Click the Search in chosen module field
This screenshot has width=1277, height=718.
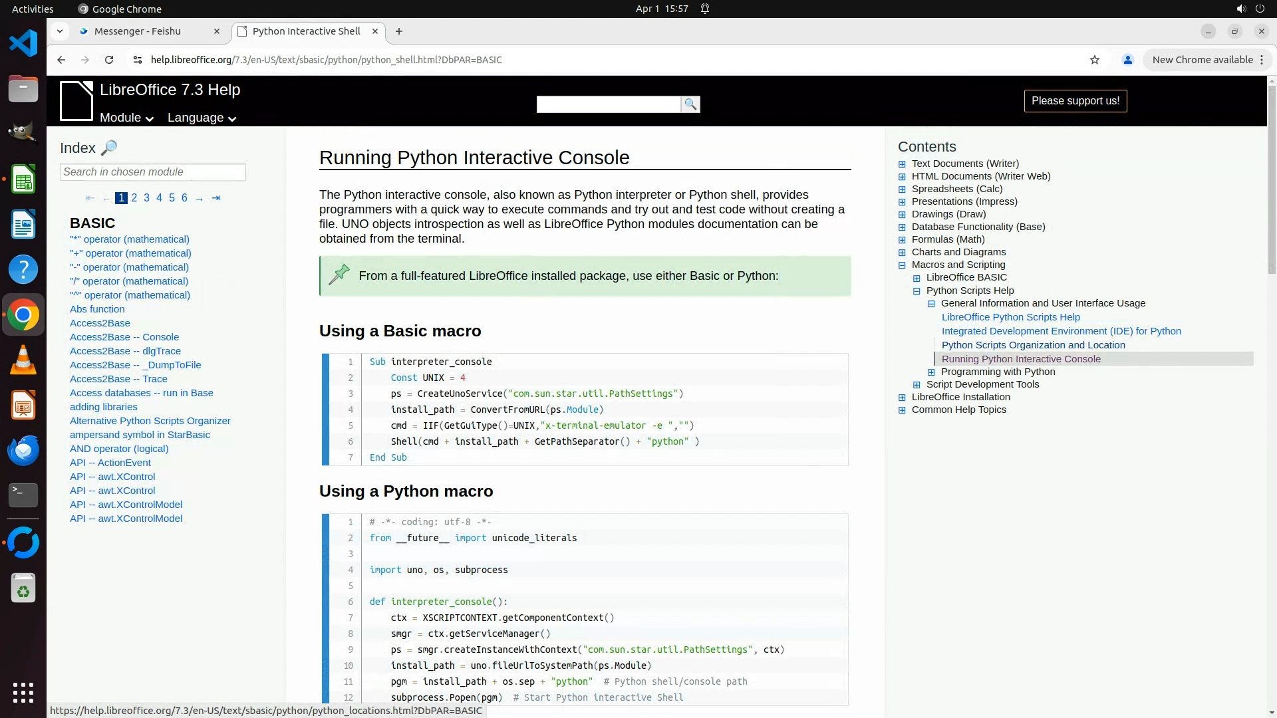tap(152, 172)
